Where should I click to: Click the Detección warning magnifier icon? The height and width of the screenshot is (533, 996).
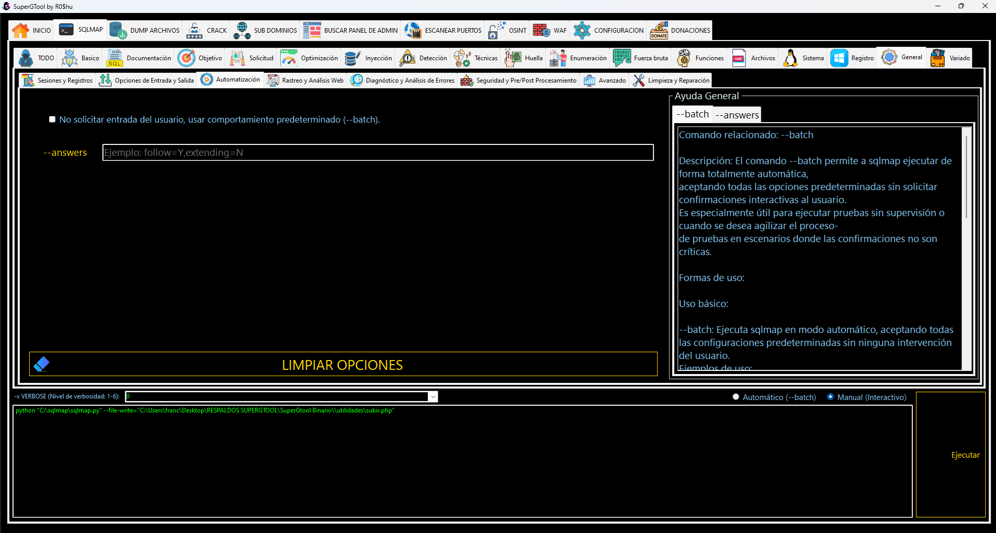(x=407, y=58)
